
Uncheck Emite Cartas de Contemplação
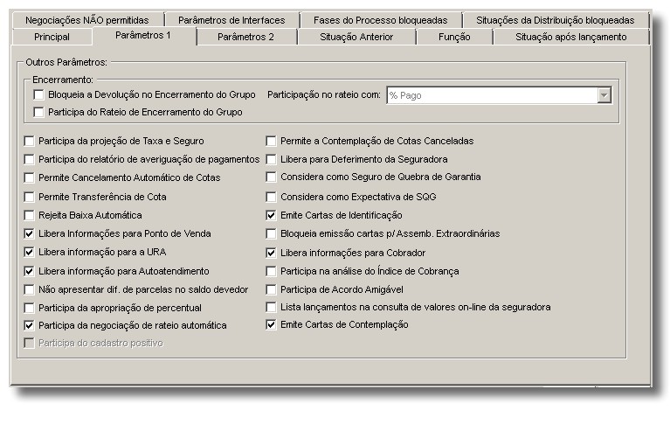[271, 324]
